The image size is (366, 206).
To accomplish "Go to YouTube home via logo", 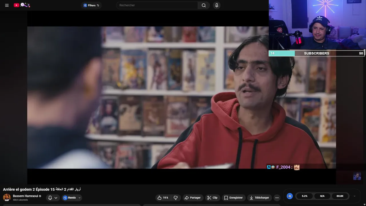I will point(22,5).
